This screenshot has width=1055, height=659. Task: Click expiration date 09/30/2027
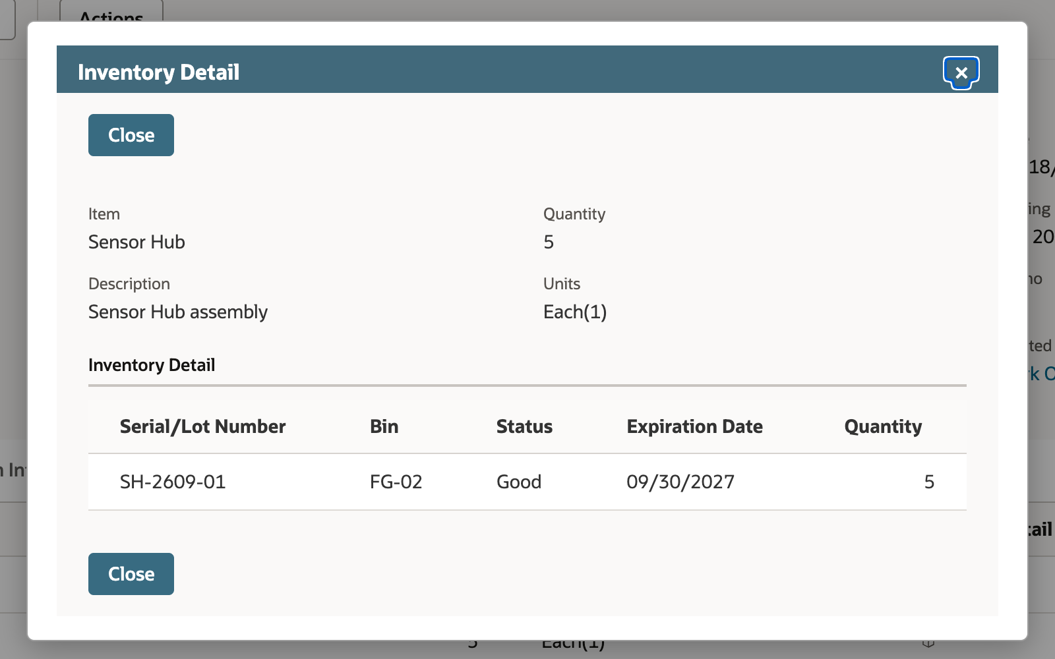pyautogui.click(x=680, y=482)
